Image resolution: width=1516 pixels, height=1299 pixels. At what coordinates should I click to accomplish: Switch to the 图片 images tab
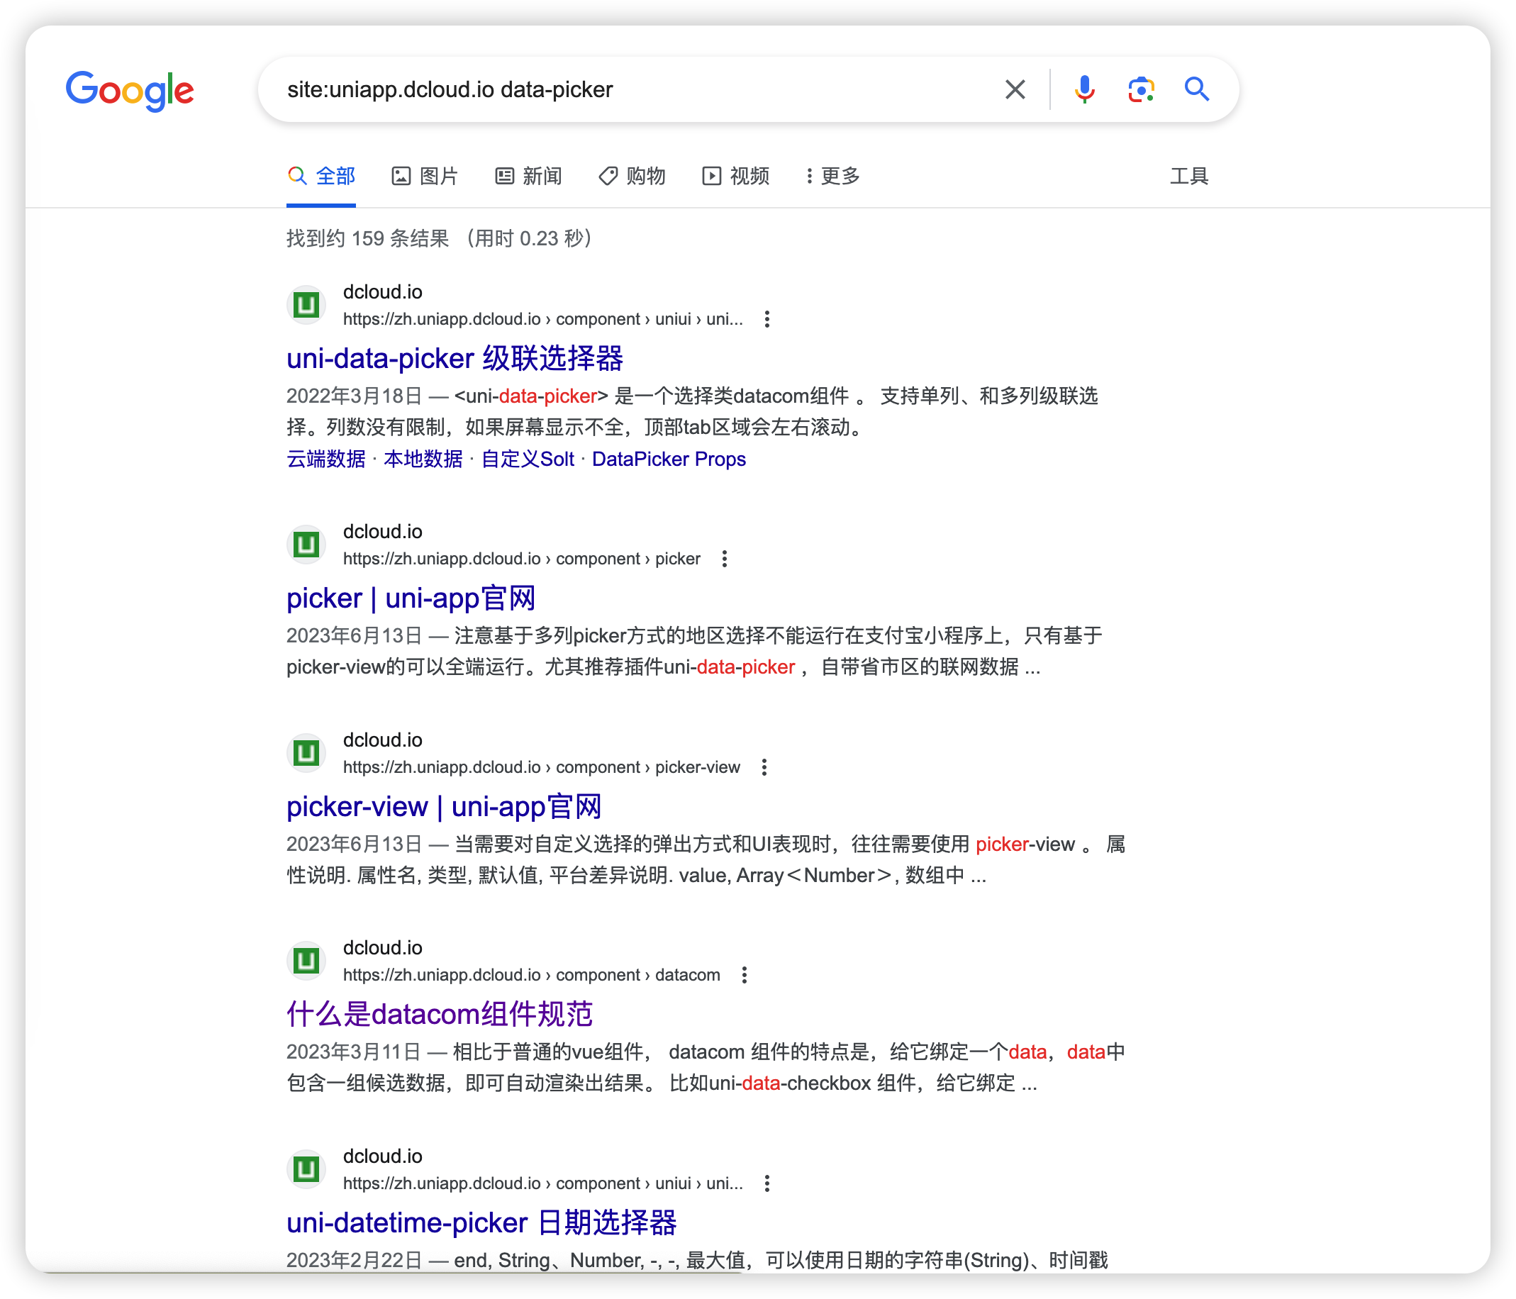click(x=424, y=176)
